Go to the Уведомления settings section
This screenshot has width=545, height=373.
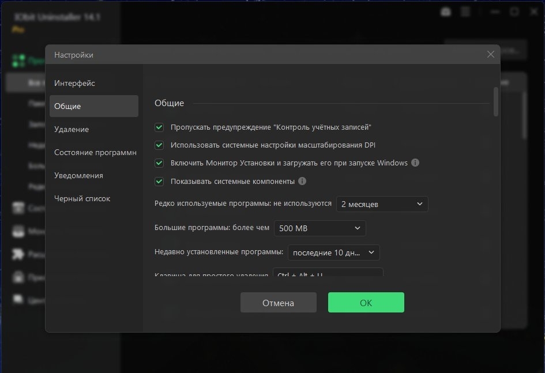(x=94, y=175)
